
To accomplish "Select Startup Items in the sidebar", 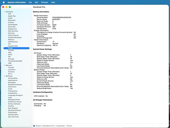I will (x=13, y=115).
